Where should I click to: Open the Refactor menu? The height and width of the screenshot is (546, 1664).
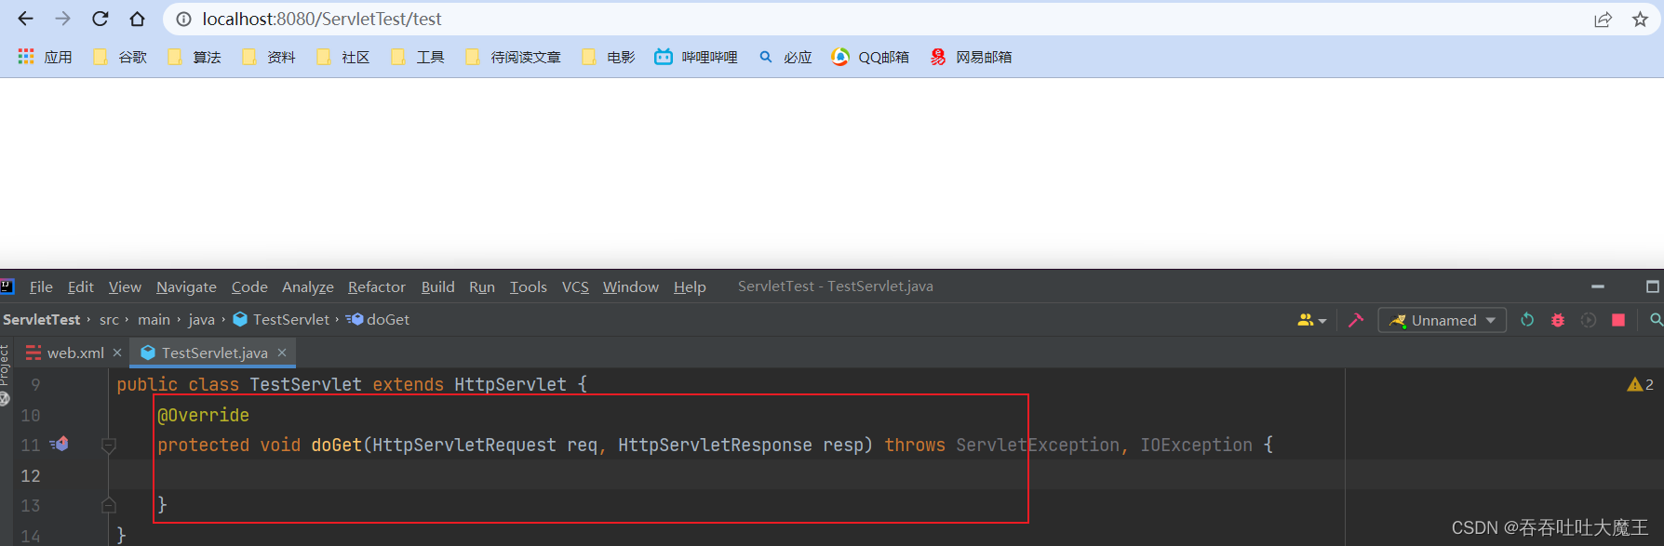click(376, 286)
